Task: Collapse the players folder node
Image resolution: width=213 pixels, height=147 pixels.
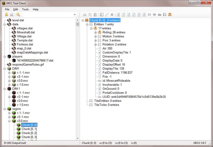Action: tap(5, 57)
